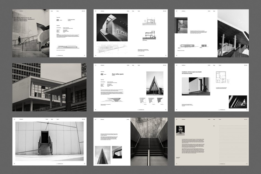Click the diagonal light-and-shadow colonnade photo
The height and width of the screenshot is (174, 261).
click(x=238, y=102)
